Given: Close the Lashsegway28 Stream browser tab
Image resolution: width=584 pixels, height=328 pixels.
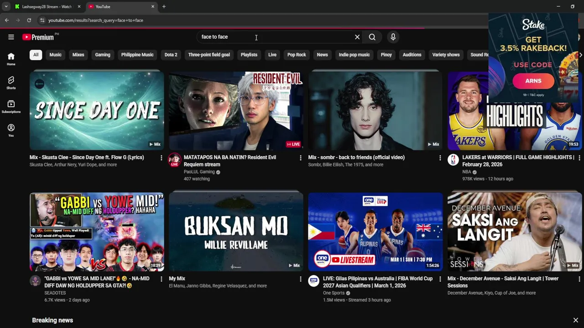Looking at the screenshot, I should (x=79, y=7).
